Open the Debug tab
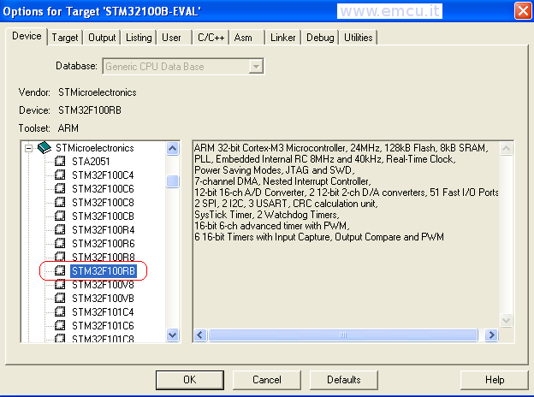 320,38
